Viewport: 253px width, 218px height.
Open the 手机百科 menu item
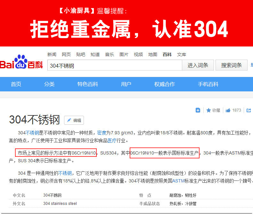208,84
